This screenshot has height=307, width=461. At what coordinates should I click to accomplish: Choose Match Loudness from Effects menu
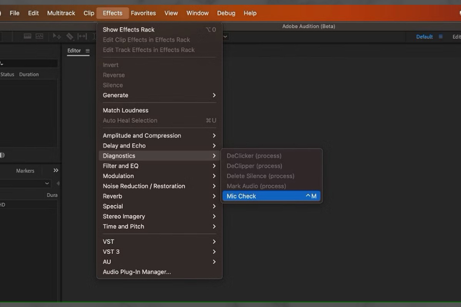(159, 111)
